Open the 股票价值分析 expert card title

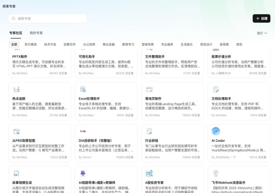click(221, 56)
